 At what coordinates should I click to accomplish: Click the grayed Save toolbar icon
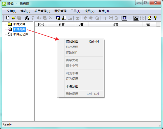pos(19,18)
